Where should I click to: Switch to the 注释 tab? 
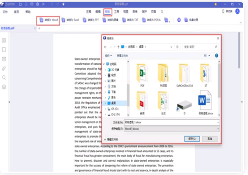point(89,12)
